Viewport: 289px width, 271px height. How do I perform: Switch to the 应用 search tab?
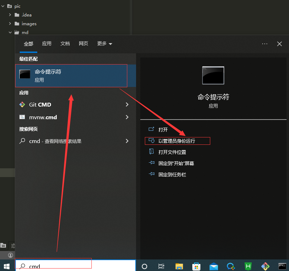(46, 44)
